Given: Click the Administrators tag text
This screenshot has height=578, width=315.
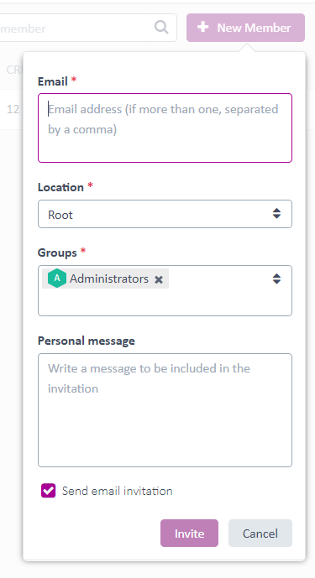Looking at the screenshot, I should [109, 279].
